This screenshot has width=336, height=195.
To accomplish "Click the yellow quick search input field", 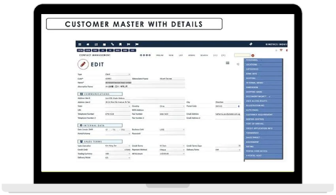I will coord(242,55).
